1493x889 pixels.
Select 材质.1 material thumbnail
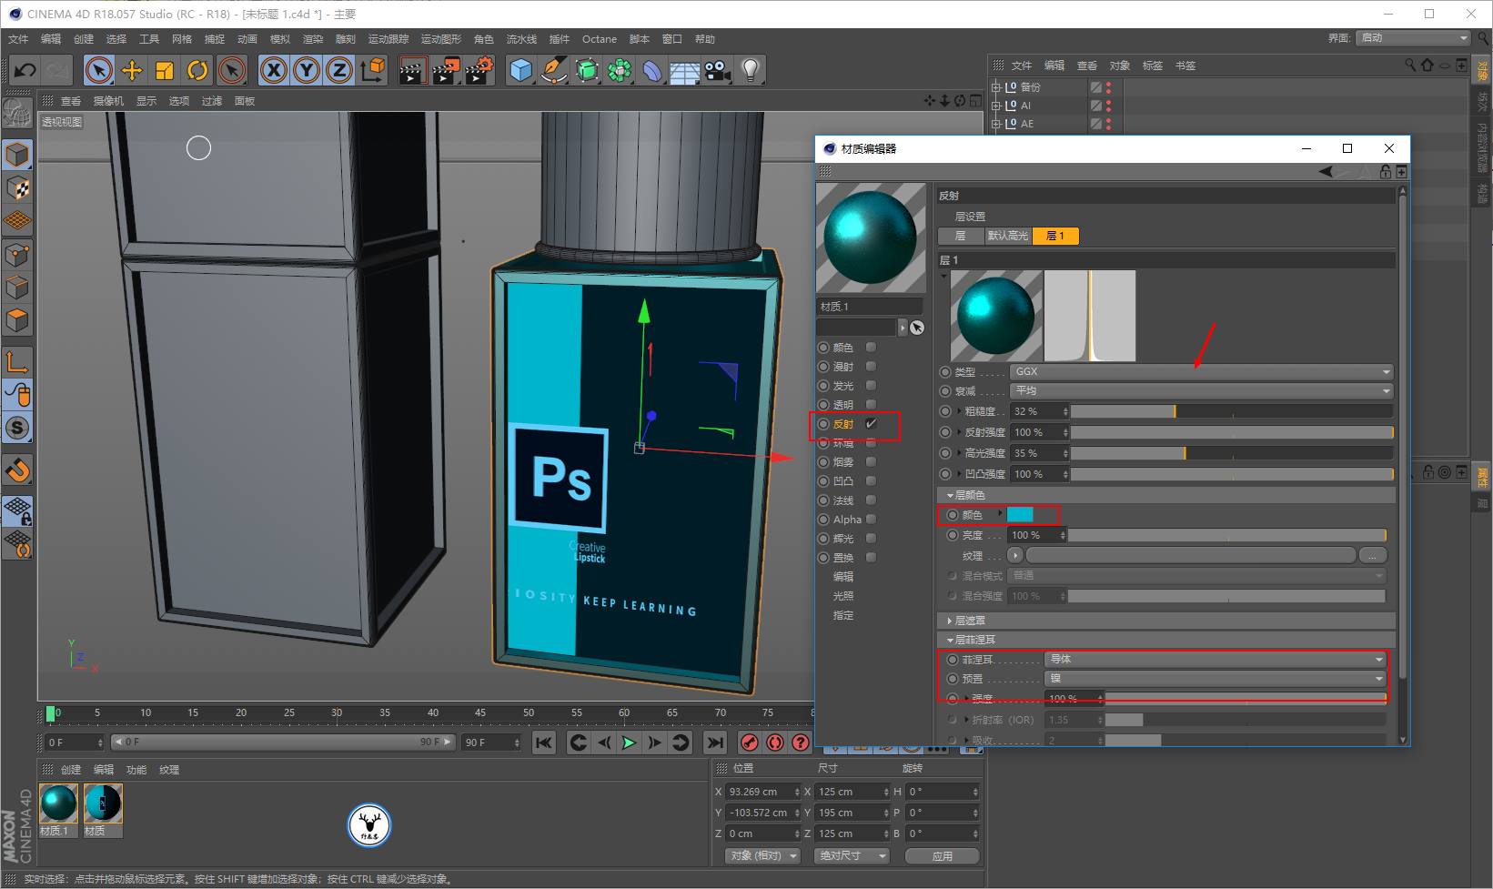(x=59, y=804)
